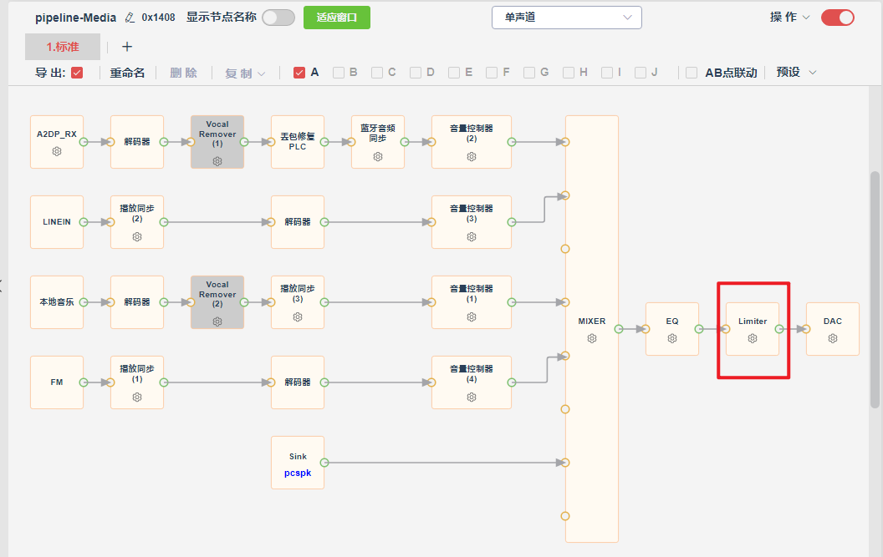This screenshot has height=557, width=883.
Task: Open DAC node settings gear
Action: point(833,338)
